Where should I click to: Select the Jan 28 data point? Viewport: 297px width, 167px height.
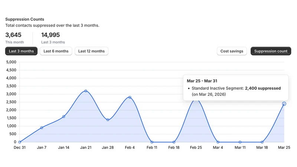(x=108, y=119)
